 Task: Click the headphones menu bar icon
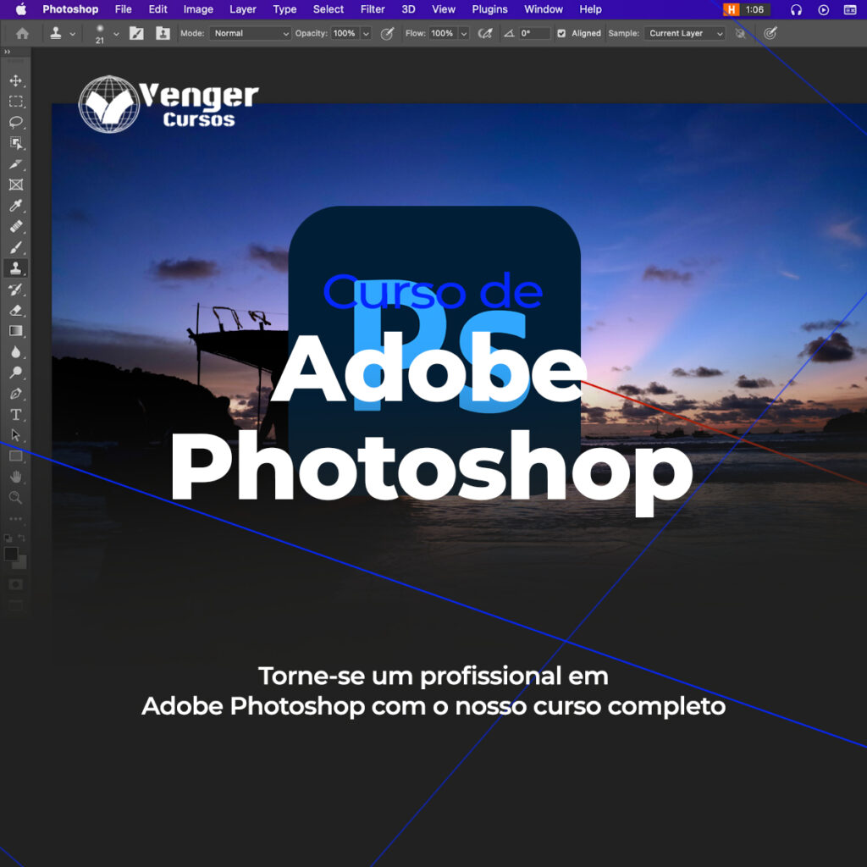pyautogui.click(x=796, y=9)
